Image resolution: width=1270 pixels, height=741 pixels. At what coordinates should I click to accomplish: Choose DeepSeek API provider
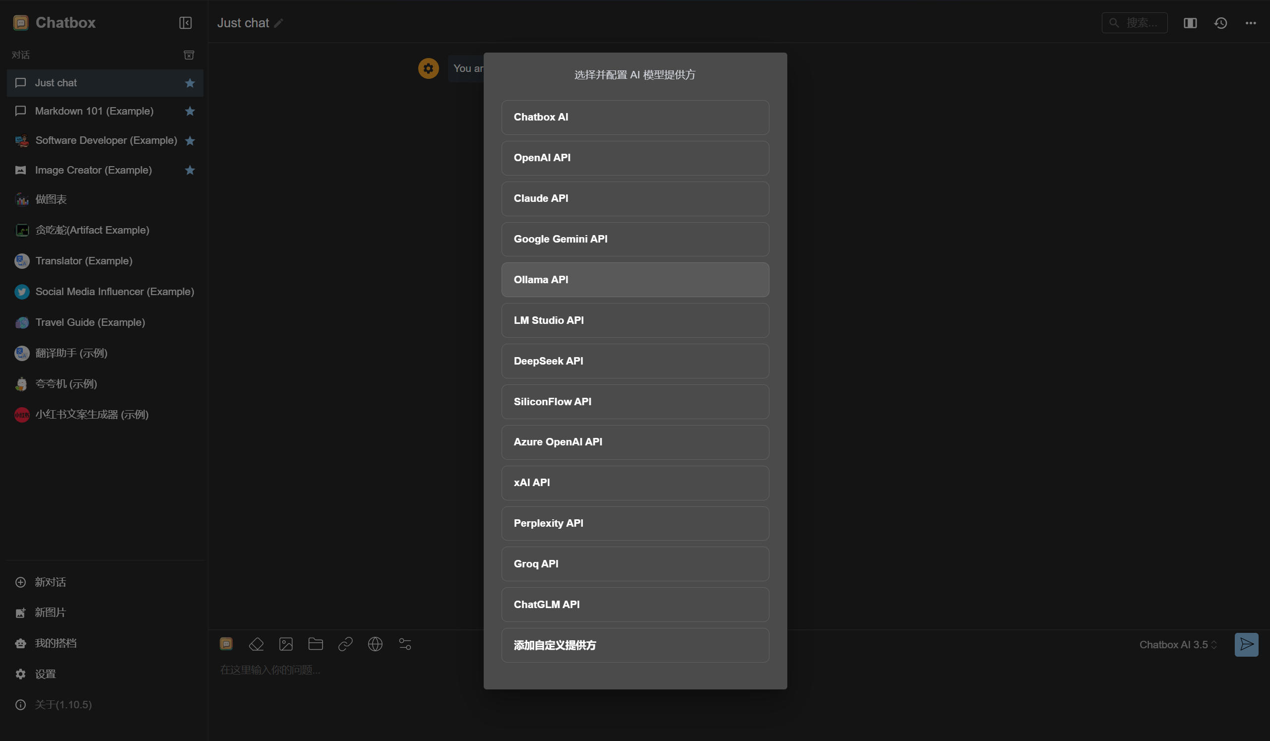tap(635, 361)
